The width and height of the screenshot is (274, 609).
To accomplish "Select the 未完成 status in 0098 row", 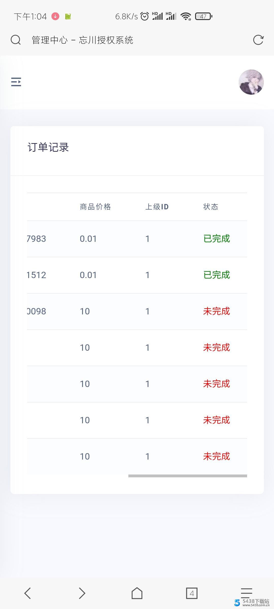I will click(216, 311).
